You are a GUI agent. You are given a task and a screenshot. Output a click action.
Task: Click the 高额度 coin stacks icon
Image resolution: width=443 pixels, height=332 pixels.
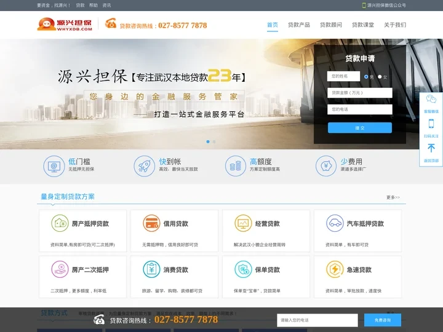pyautogui.click(x=235, y=166)
